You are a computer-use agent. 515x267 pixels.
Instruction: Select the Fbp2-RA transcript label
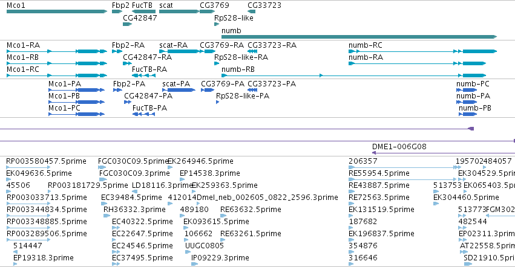pyautogui.click(x=128, y=45)
